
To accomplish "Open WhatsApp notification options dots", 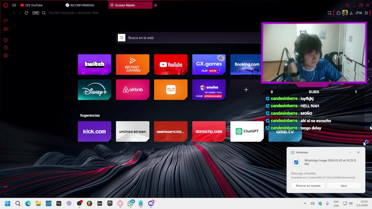I will 350,152.
